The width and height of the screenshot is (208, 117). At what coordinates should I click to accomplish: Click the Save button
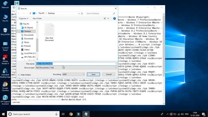coord(93,74)
